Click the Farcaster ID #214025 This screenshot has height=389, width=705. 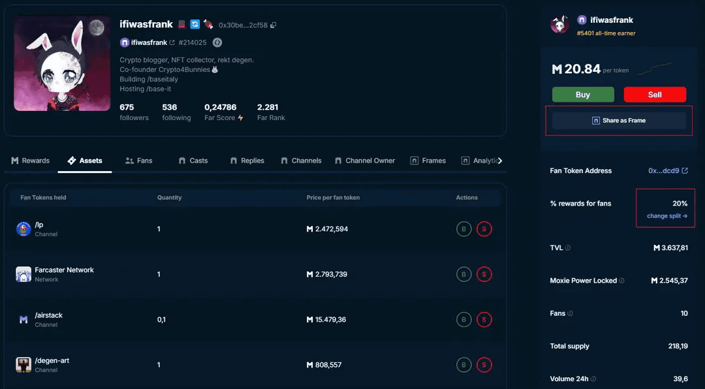pos(193,42)
